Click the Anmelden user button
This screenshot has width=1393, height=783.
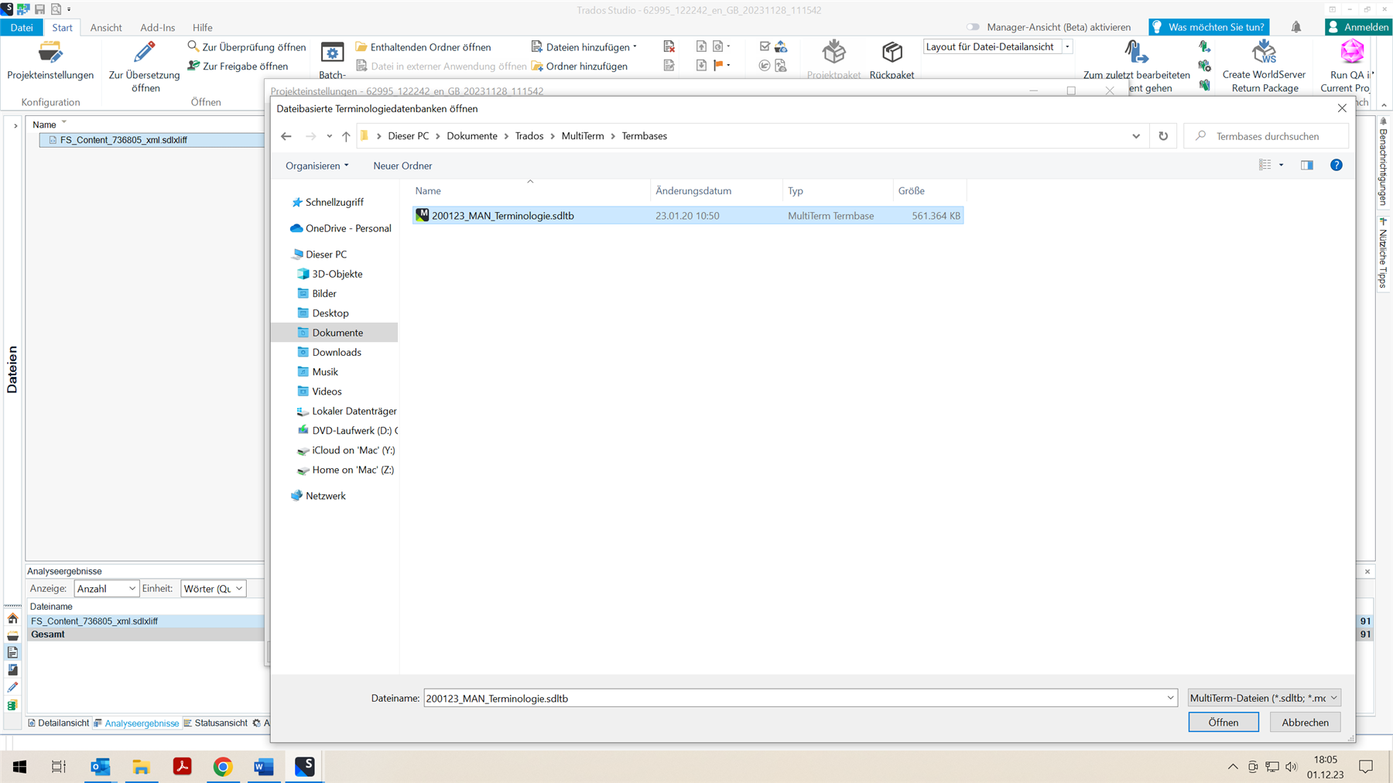1358,27
